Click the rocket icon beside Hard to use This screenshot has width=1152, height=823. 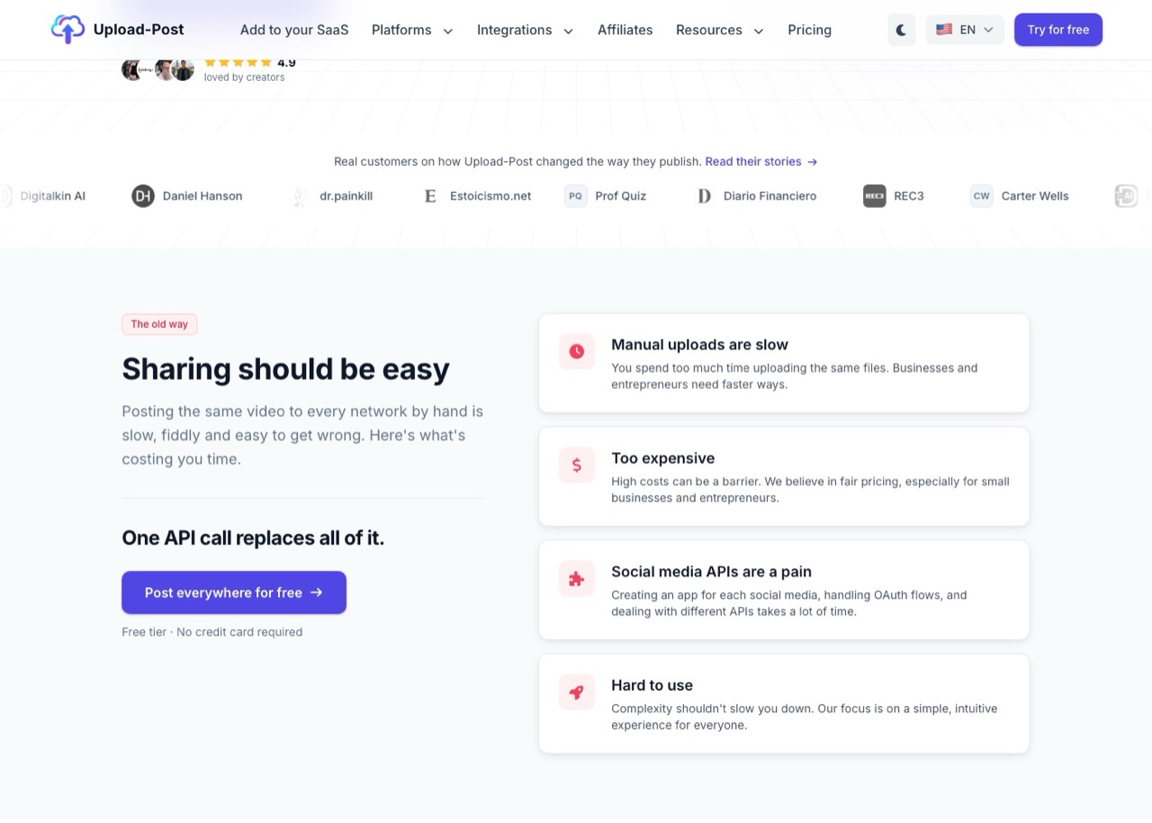tap(577, 692)
